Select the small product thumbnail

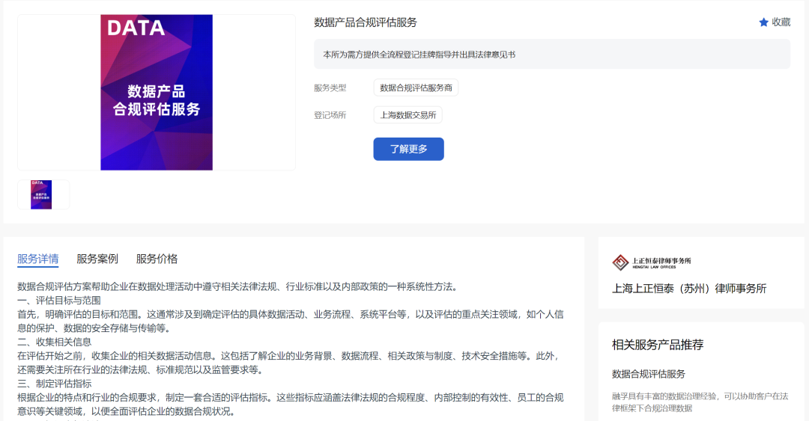pos(41,194)
